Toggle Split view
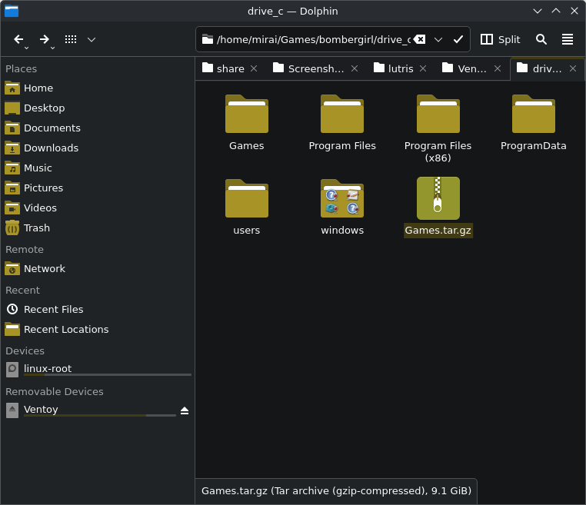Viewport: 586px width, 505px height. tap(500, 39)
